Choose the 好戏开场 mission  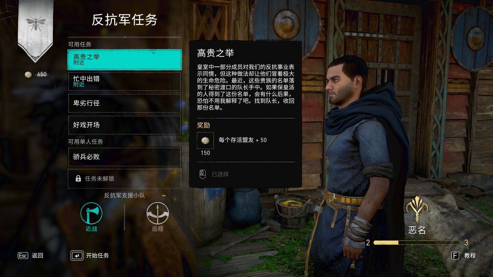click(x=125, y=125)
